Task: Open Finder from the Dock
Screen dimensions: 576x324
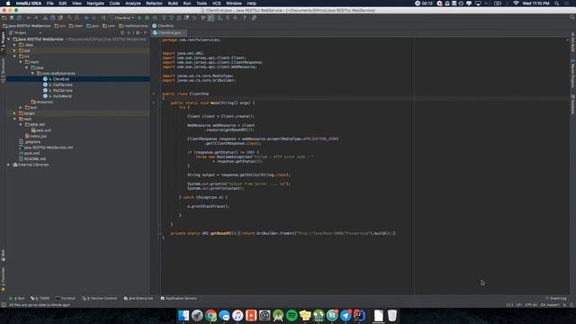Action: click(x=184, y=316)
